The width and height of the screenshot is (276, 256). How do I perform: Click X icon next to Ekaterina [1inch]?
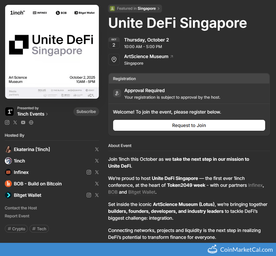pos(97,149)
